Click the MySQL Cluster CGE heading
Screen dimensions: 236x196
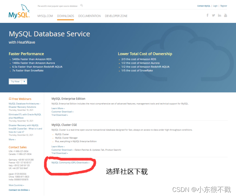click(x=64, y=125)
